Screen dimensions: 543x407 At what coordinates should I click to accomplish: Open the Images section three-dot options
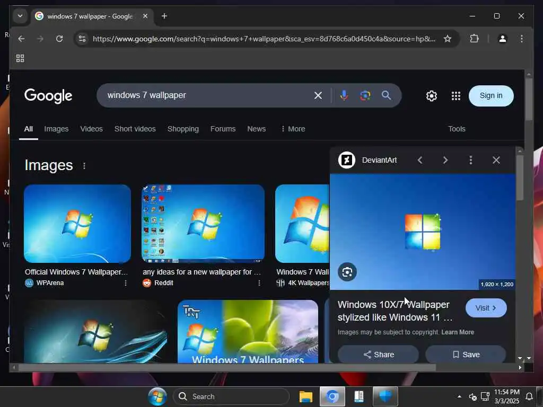click(x=84, y=166)
